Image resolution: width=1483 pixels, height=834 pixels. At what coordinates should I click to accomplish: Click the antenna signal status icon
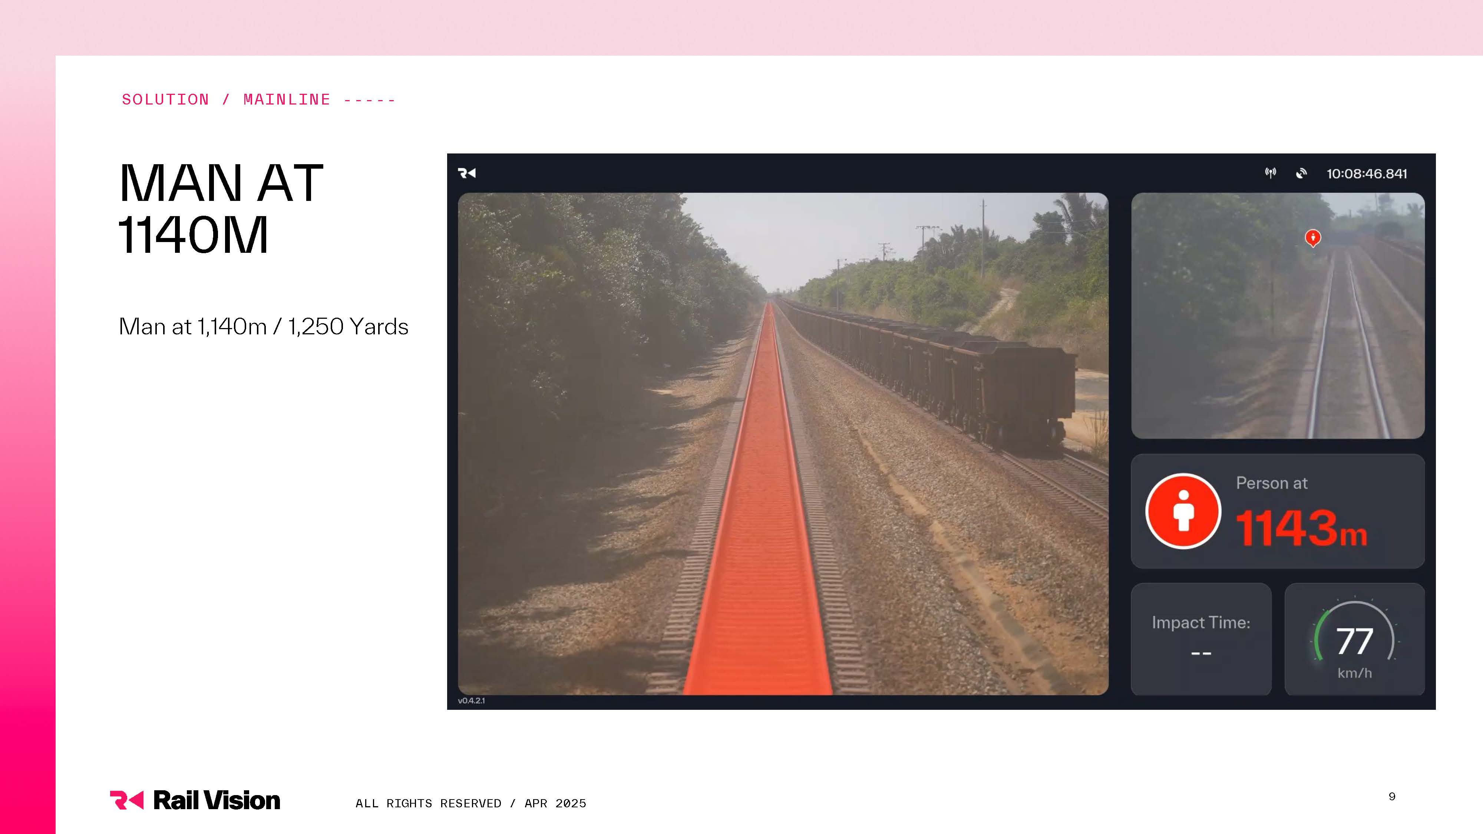pos(1271,173)
